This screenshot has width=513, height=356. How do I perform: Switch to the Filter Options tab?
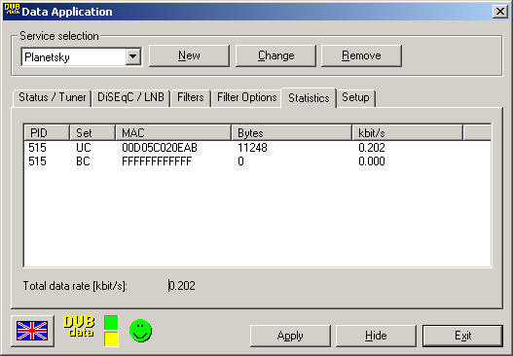tap(246, 97)
